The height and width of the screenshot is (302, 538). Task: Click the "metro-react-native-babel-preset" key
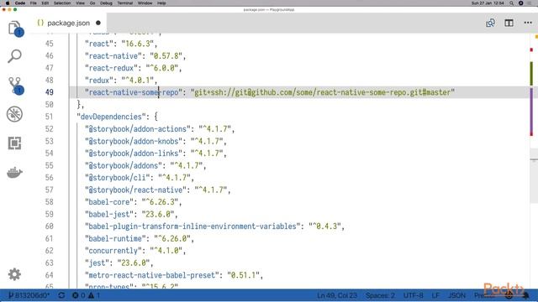coord(152,275)
